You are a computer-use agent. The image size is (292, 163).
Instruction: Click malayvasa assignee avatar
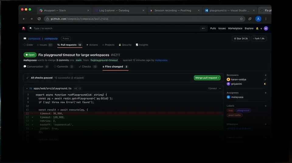click(x=228, y=97)
